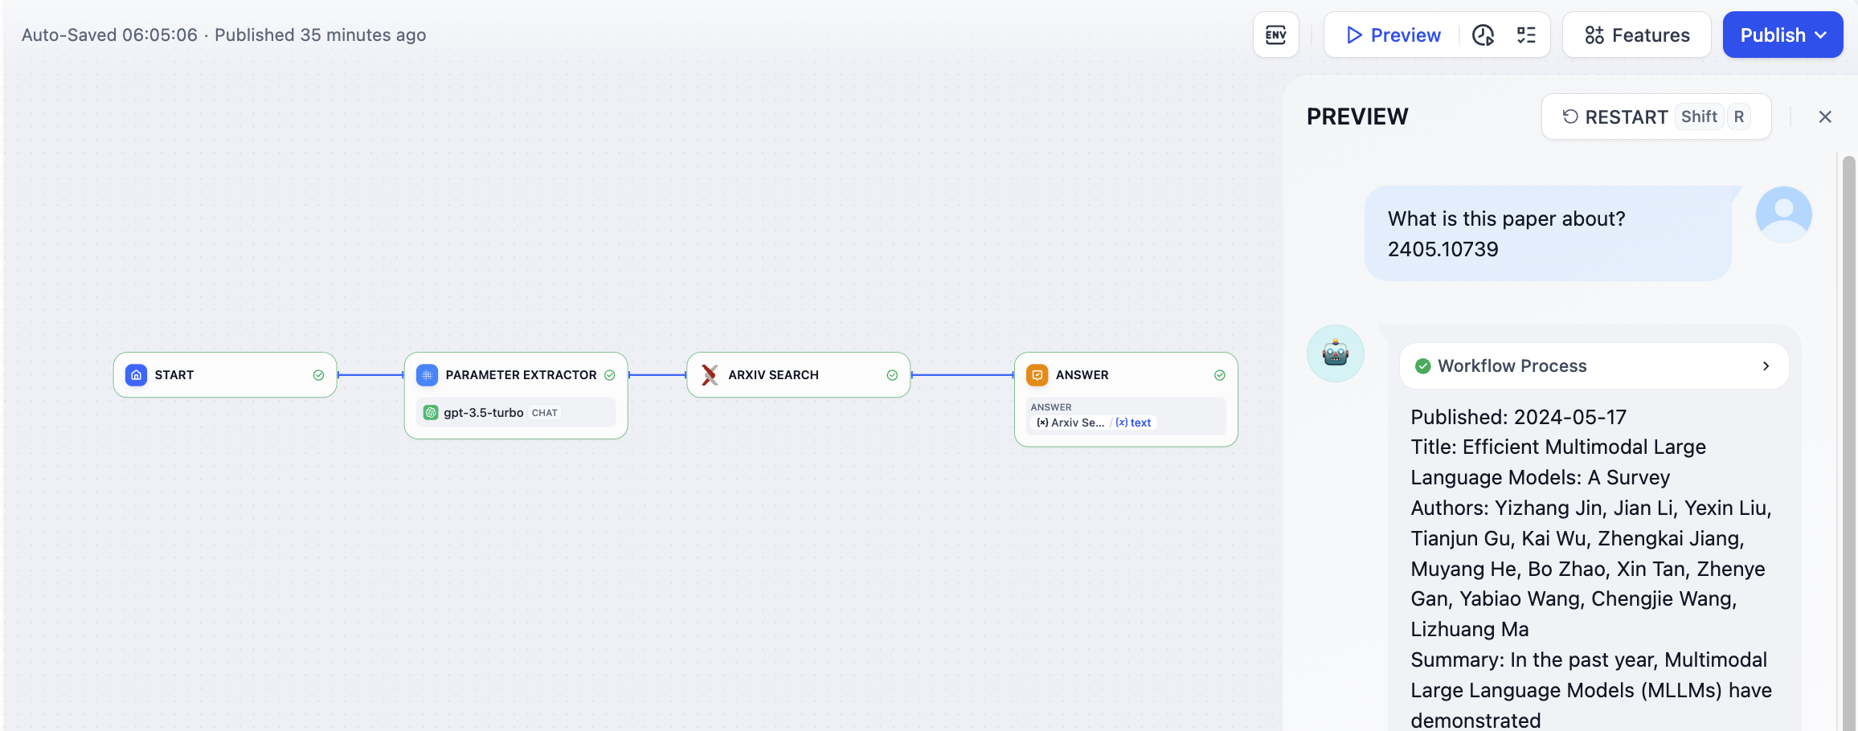Image resolution: width=1858 pixels, height=731 pixels.
Task: Click the Preview button
Action: click(1393, 35)
